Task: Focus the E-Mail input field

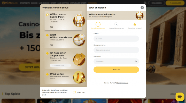Action: [116, 39]
